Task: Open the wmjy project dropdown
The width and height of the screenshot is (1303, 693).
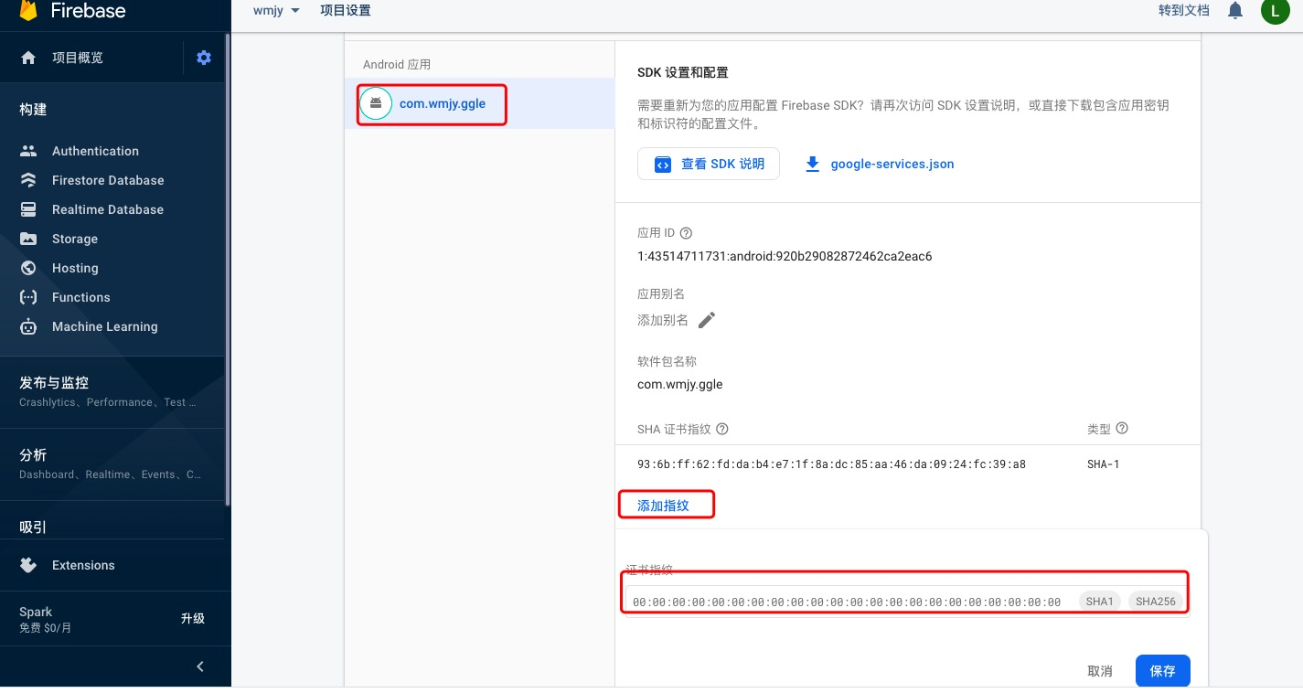Action: (276, 10)
